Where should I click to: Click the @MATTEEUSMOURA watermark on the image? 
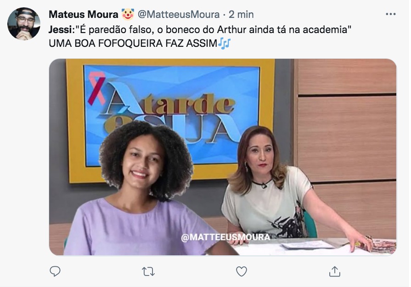(x=225, y=237)
